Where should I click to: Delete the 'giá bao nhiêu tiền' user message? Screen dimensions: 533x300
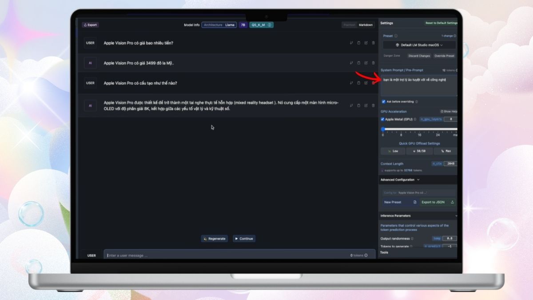373,43
